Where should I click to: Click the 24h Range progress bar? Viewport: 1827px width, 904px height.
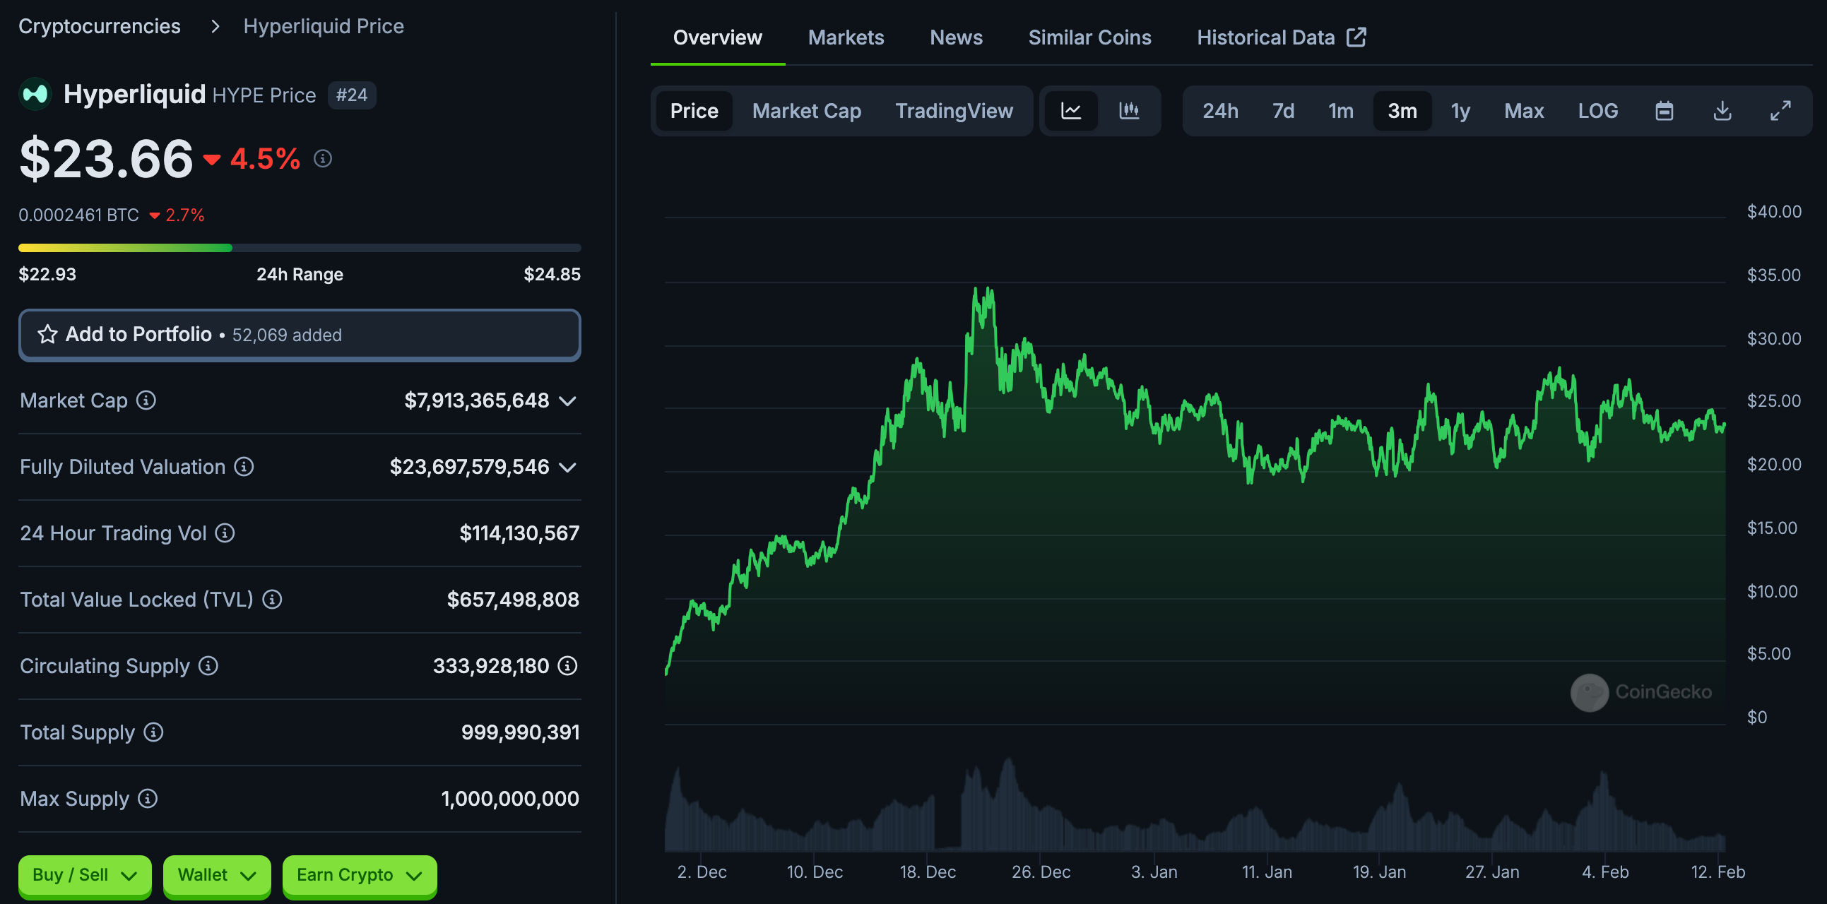(x=300, y=247)
